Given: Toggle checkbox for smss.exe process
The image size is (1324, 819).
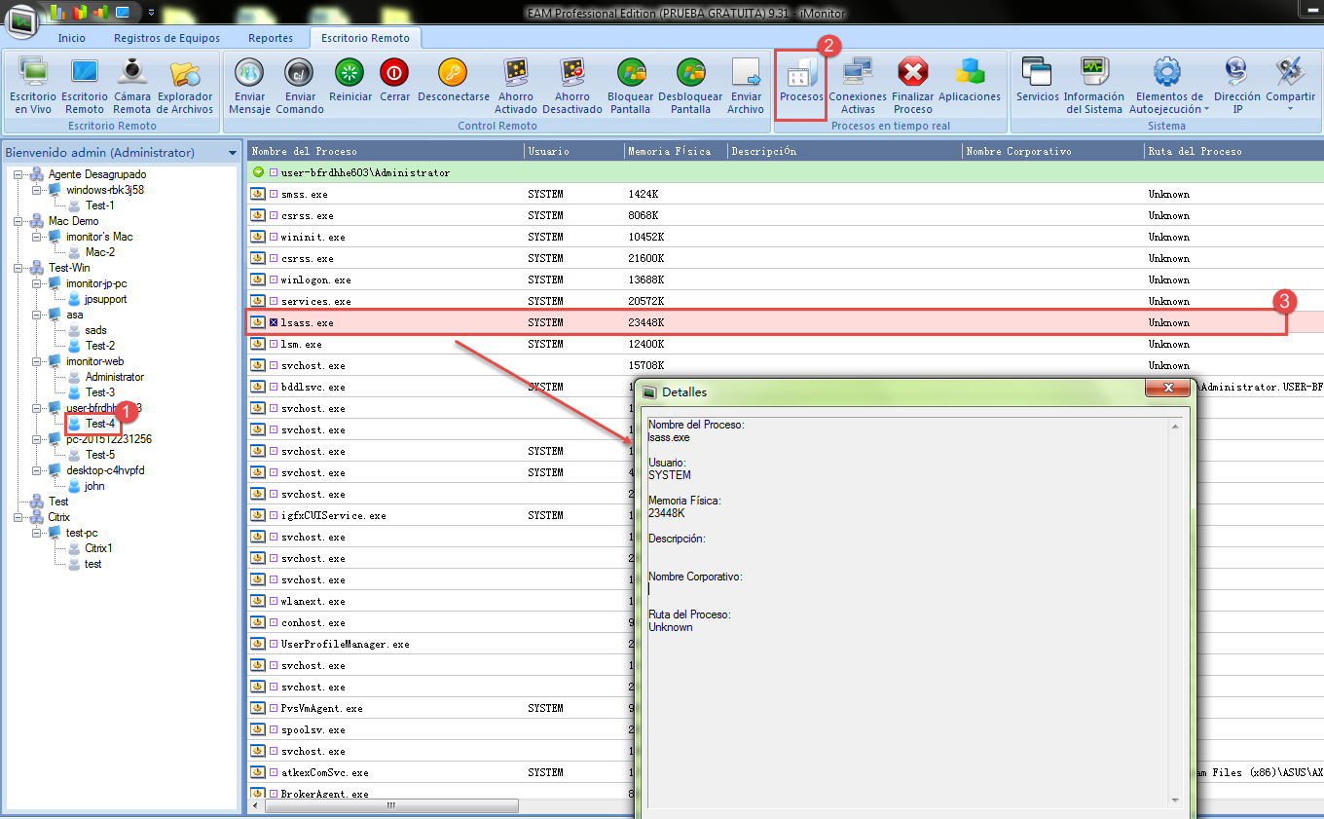Looking at the screenshot, I should pyautogui.click(x=274, y=194).
